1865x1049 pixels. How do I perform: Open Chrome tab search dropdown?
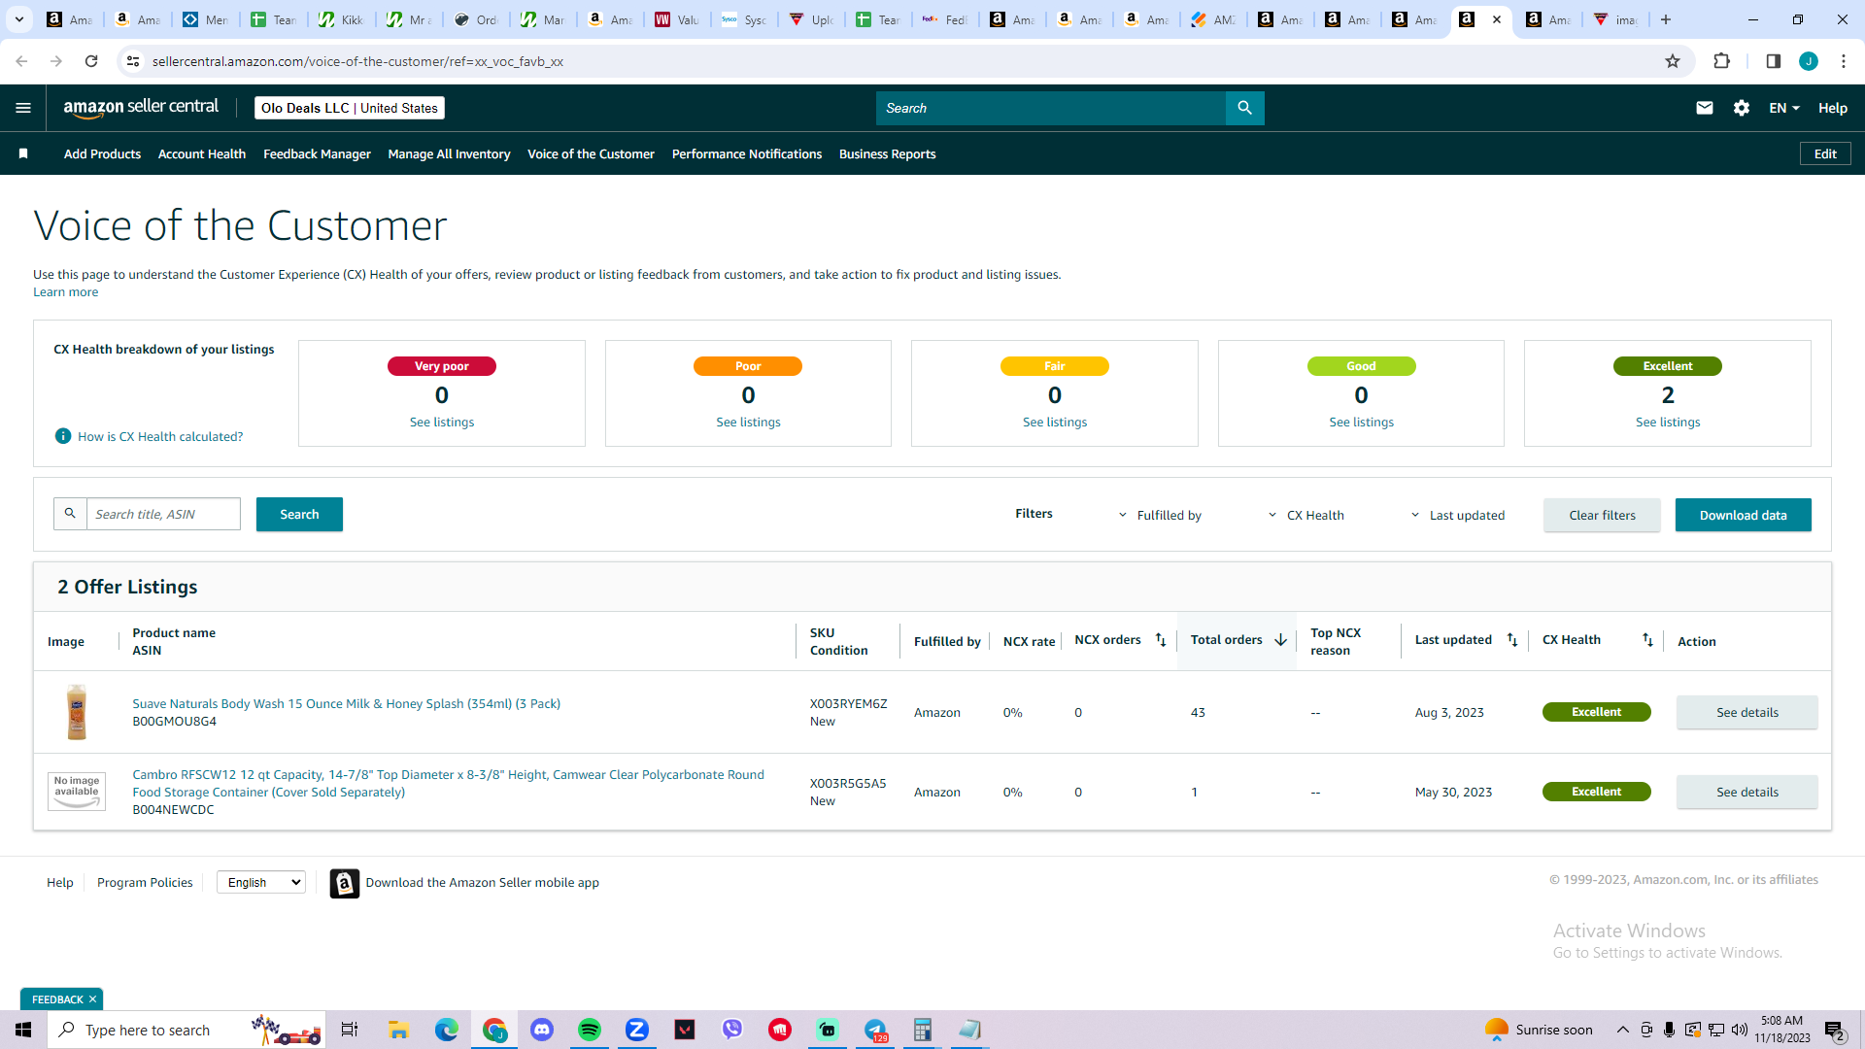pyautogui.click(x=19, y=19)
